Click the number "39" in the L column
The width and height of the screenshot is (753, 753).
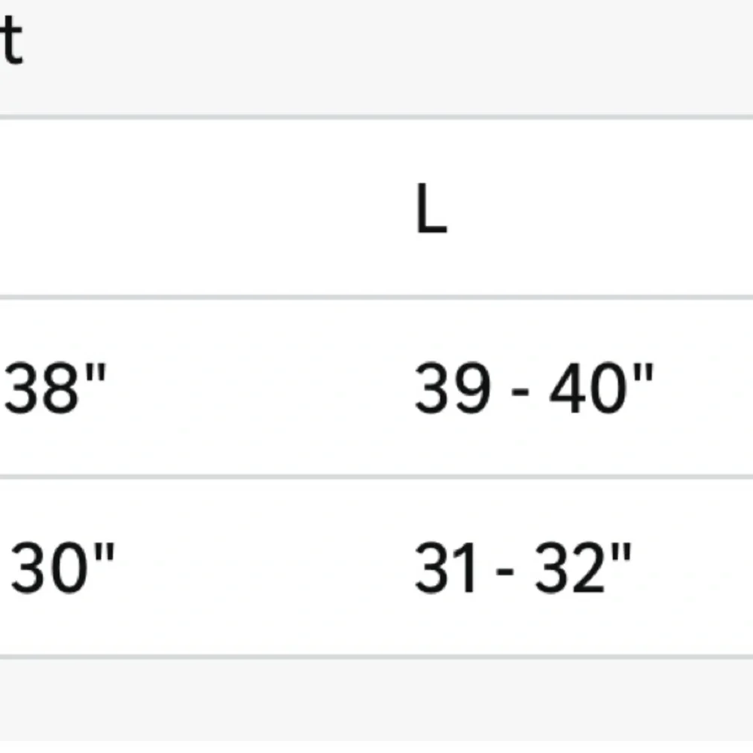point(453,389)
